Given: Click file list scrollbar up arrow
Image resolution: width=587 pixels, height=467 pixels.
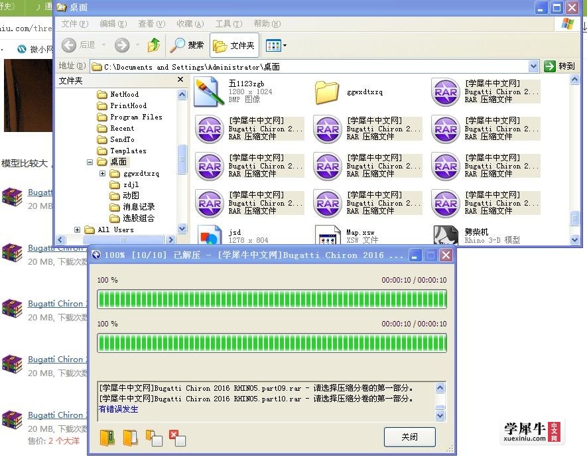Looking at the screenshot, I should (x=574, y=80).
